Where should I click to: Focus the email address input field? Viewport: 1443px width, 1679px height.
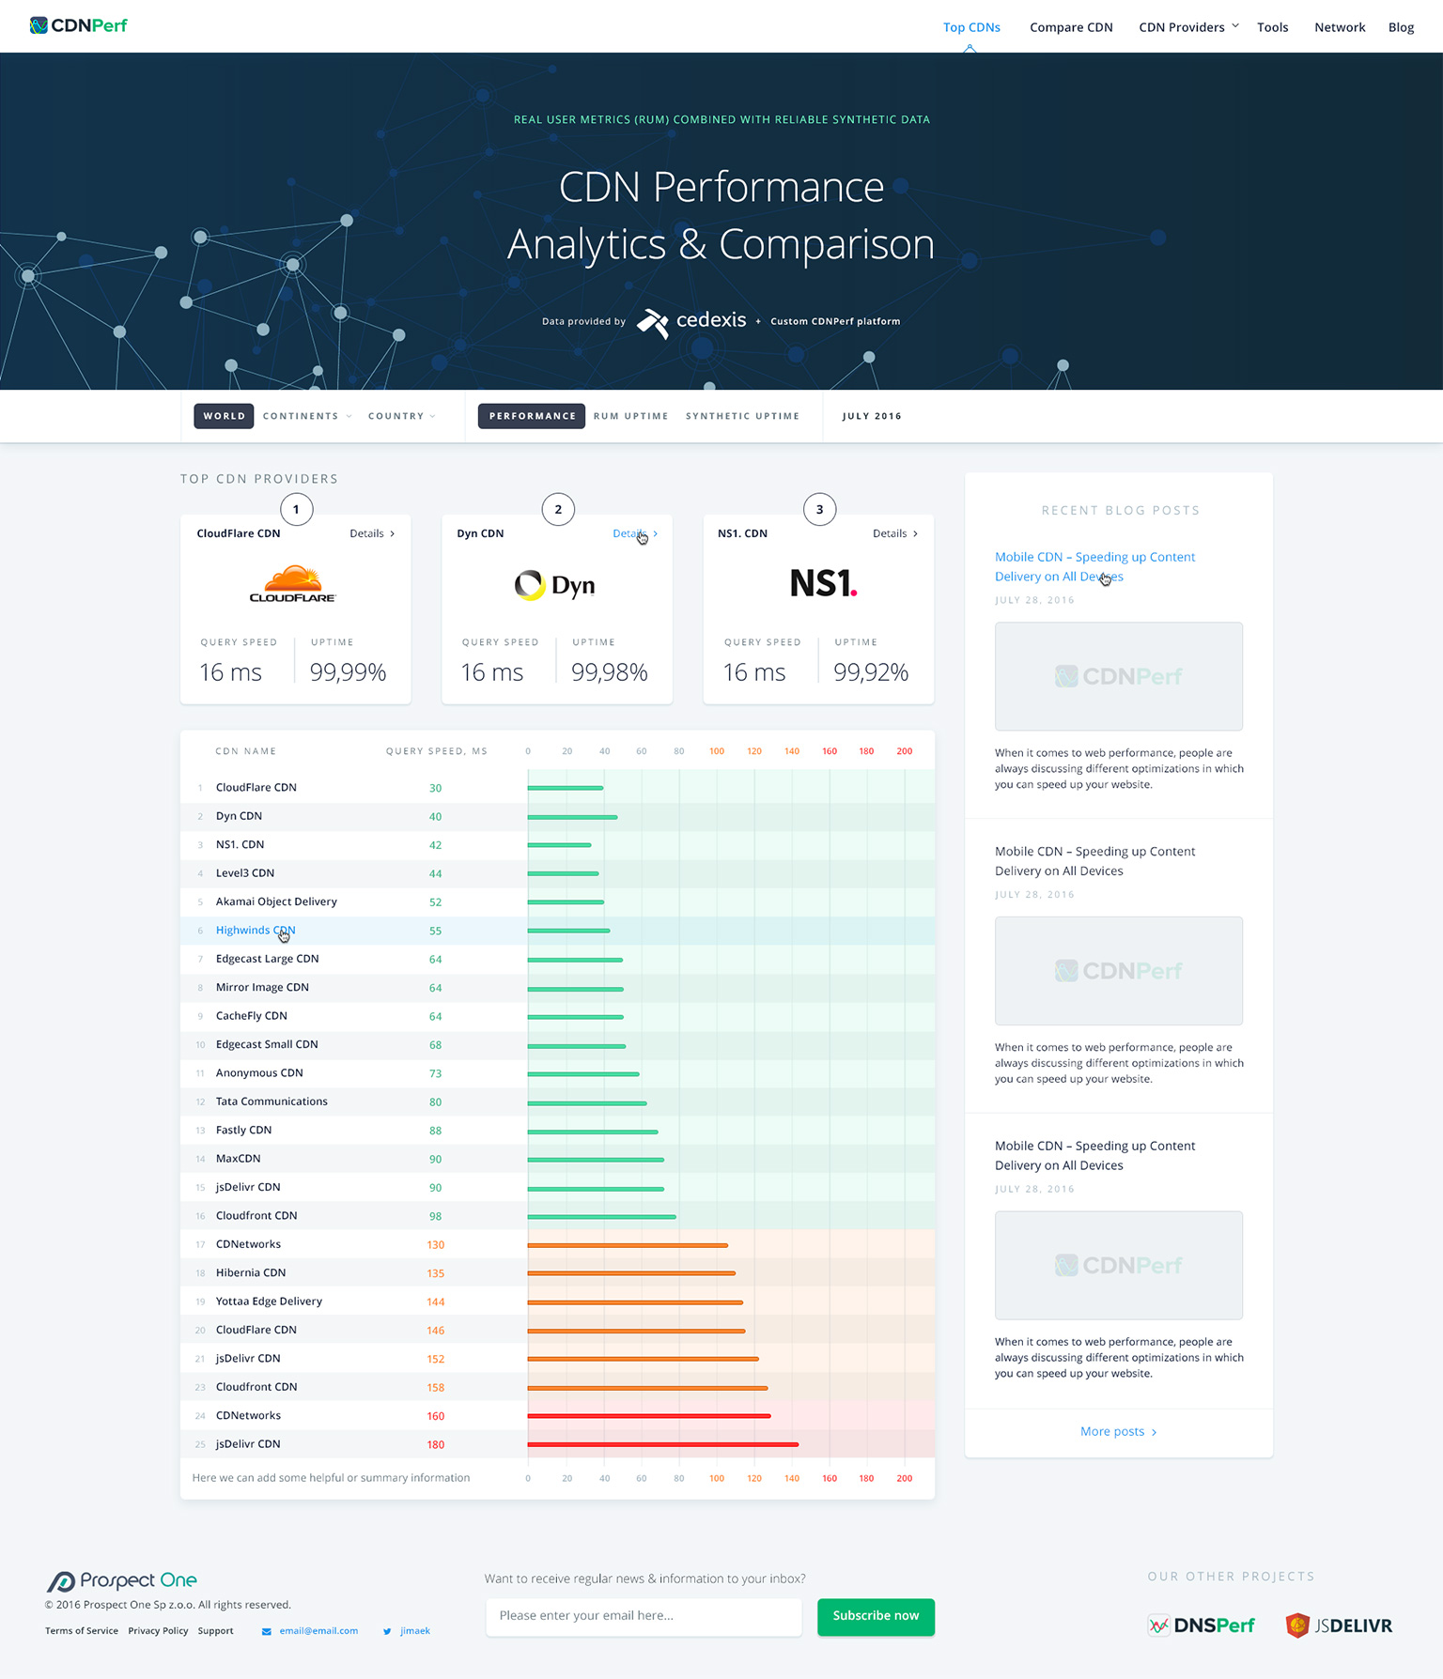click(644, 1616)
